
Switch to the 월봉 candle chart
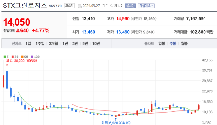tap(184, 44)
